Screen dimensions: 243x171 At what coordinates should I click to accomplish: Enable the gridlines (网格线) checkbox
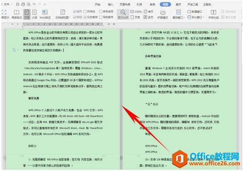click(85, 11)
